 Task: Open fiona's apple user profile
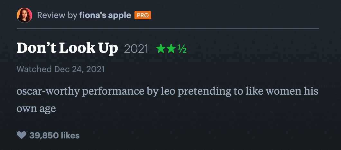coord(105,15)
